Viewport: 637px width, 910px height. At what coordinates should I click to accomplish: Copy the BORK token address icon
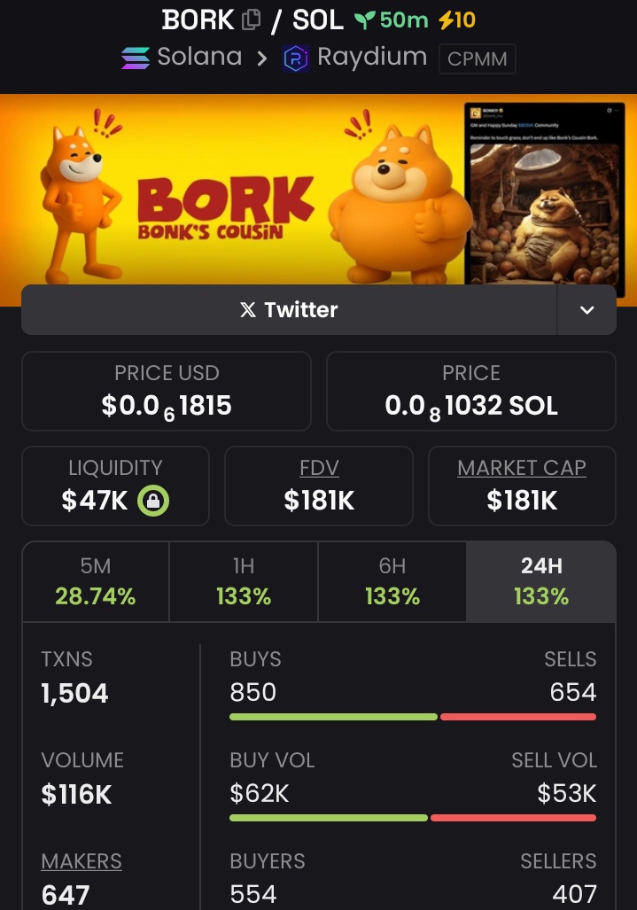(x=251, y=19)
